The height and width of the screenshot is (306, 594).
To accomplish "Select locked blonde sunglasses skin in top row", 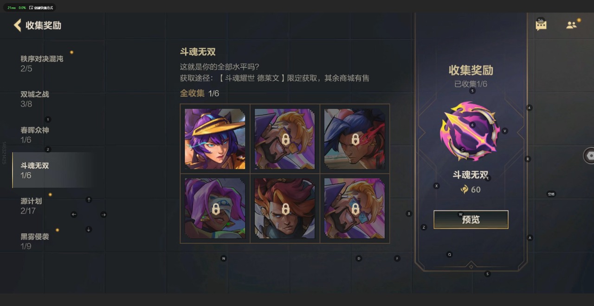I will [x=285, y=139].
